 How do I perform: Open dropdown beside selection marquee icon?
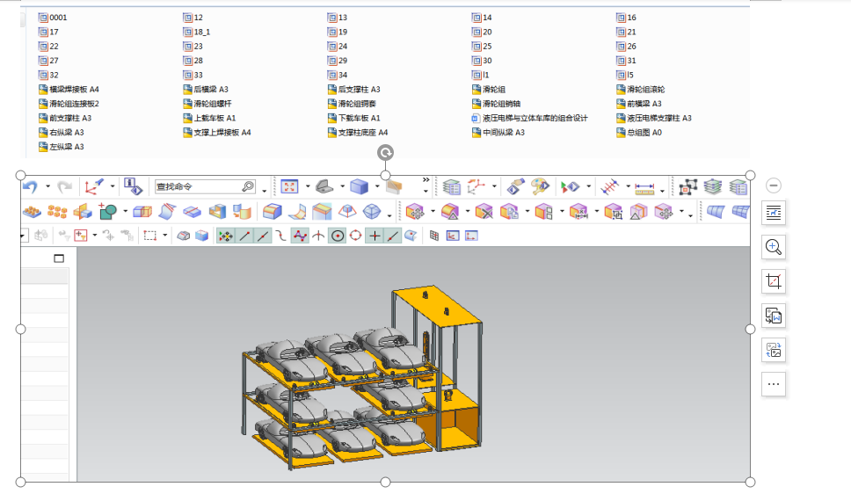click(x=165, y=236)
